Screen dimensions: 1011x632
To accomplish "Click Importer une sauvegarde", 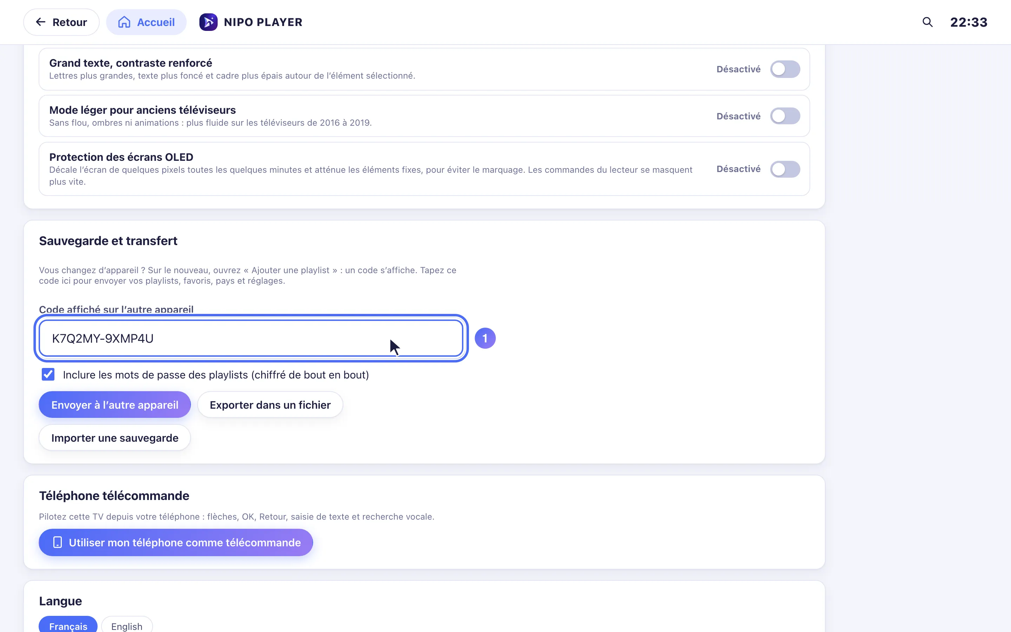I will 115,437.
